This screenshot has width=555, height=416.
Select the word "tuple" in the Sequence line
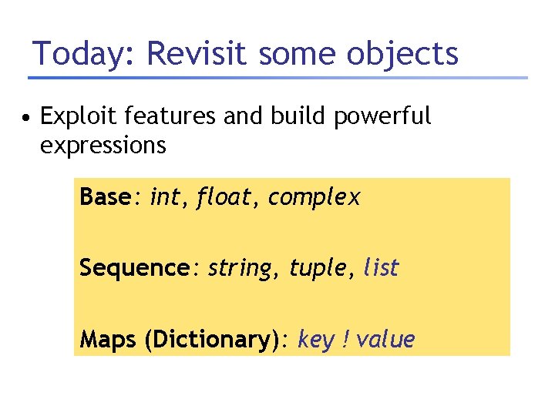pos(318,269)
